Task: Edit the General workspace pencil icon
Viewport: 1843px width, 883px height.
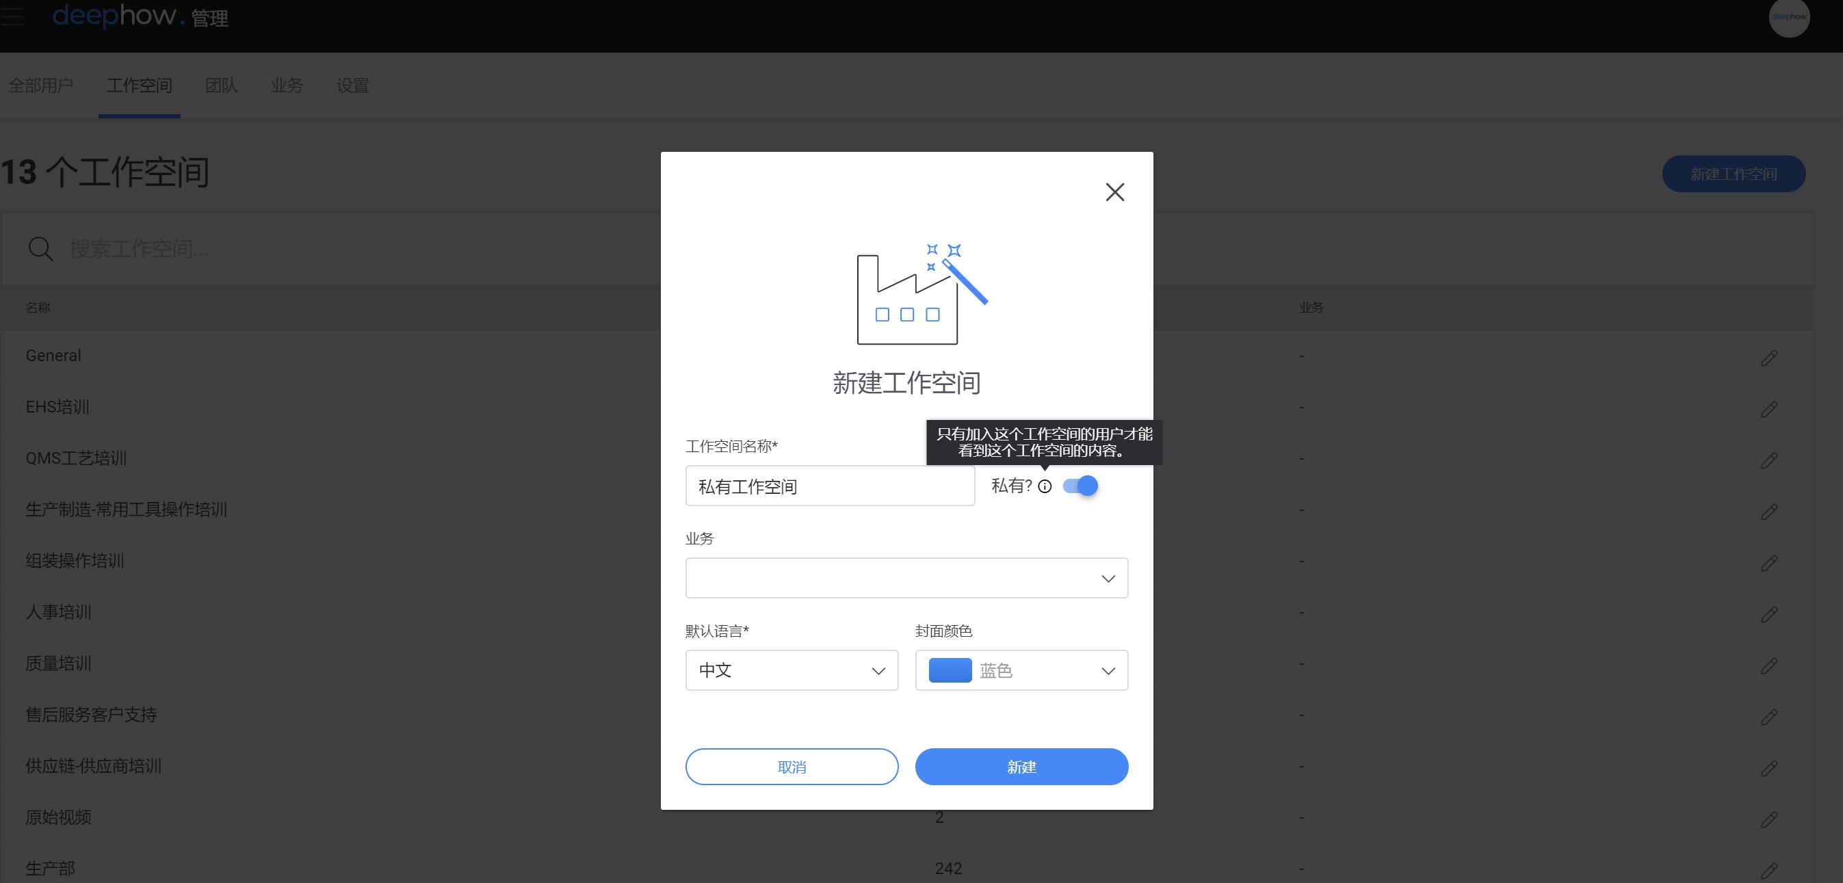Action: 1769,358
